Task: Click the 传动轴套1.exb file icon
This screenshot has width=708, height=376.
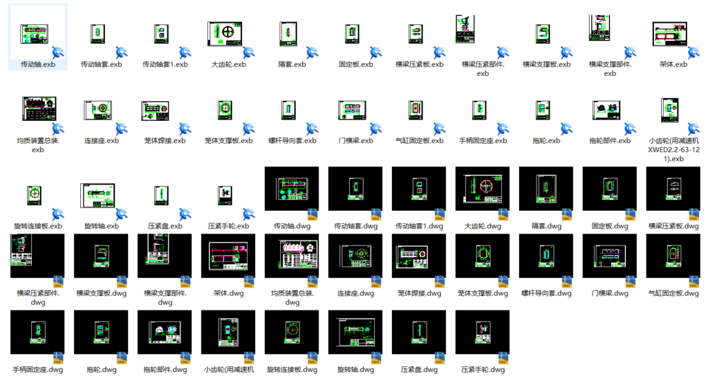Action: [162, 34]
